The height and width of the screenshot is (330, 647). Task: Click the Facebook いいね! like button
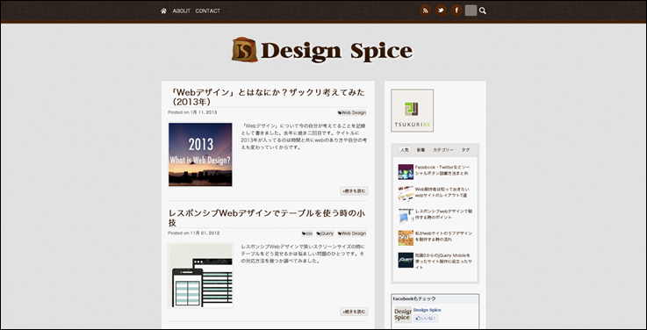tap(426, 319)
